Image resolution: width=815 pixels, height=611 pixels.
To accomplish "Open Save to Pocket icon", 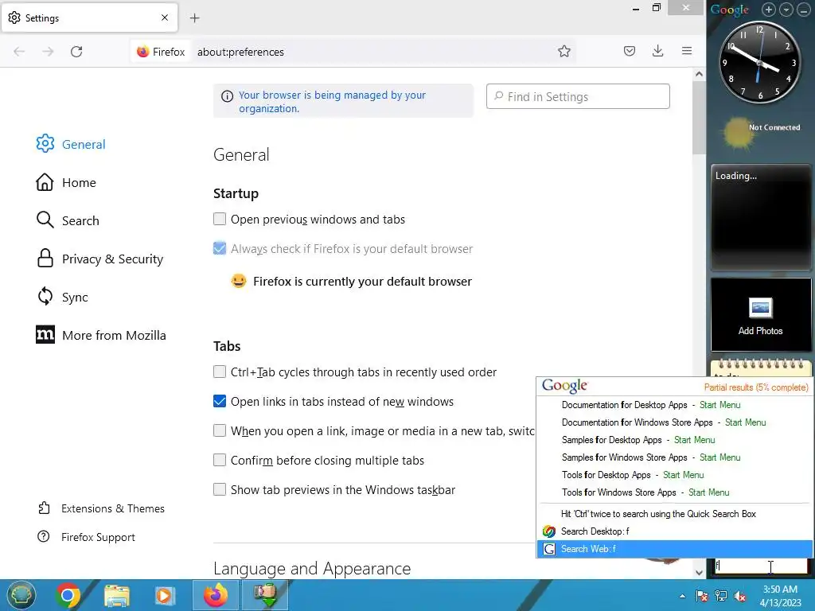I will (630, 51).
